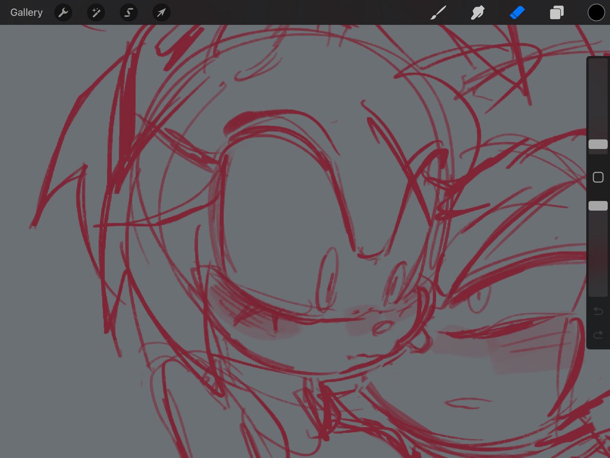The image size is (610, 458).
Task: Return to the Gallery
Action: tap(26, 13)
